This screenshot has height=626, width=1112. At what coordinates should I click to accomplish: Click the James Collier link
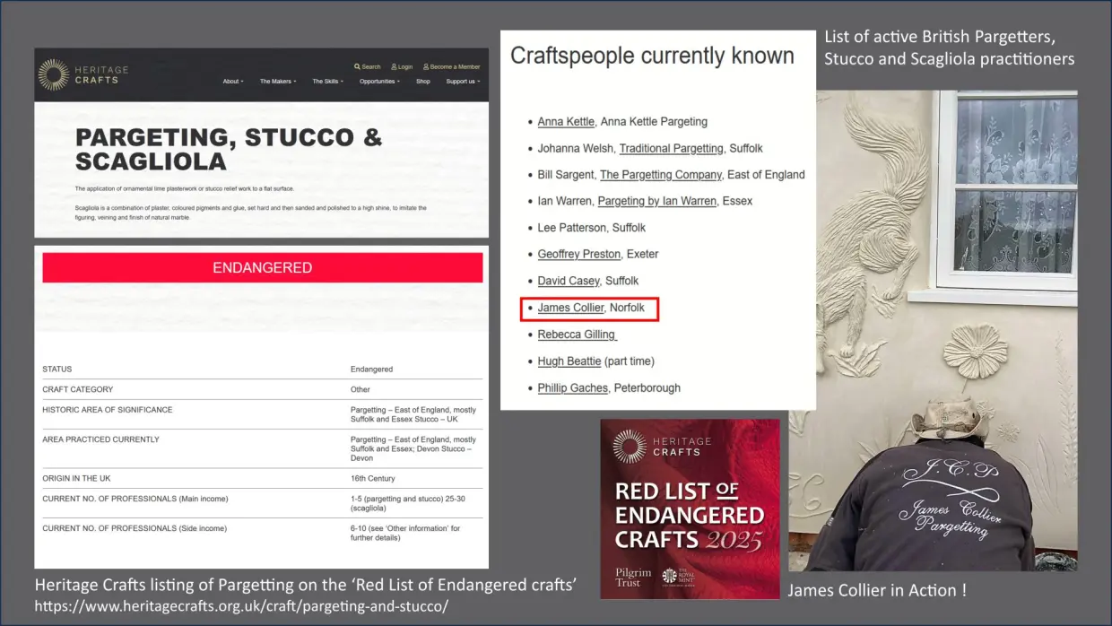tap(570, 308)
